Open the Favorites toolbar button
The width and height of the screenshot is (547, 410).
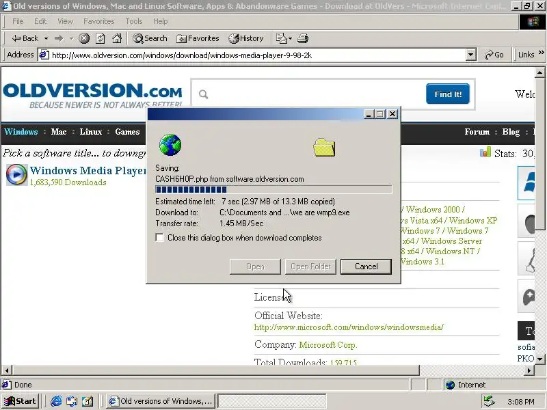point(198,38)
